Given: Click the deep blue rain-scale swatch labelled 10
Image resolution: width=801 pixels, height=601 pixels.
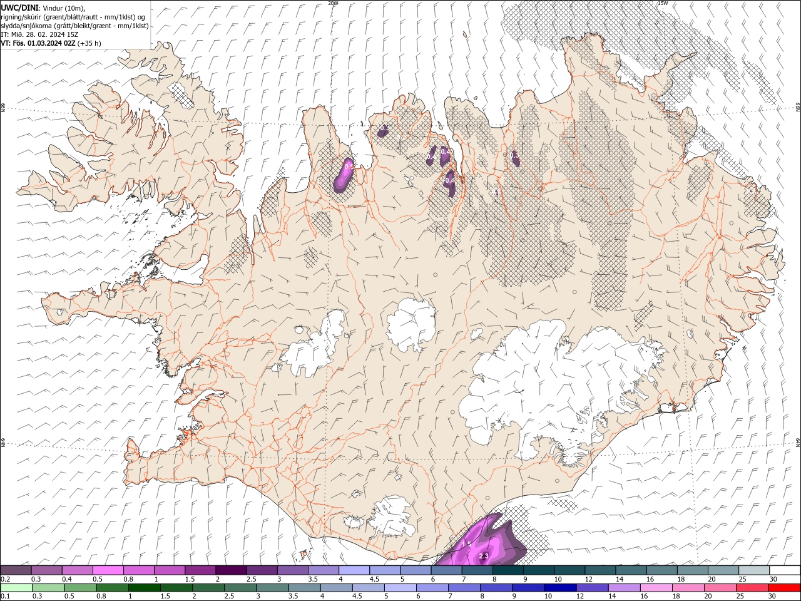Looking at the screenshot, I should pos(560,588).
